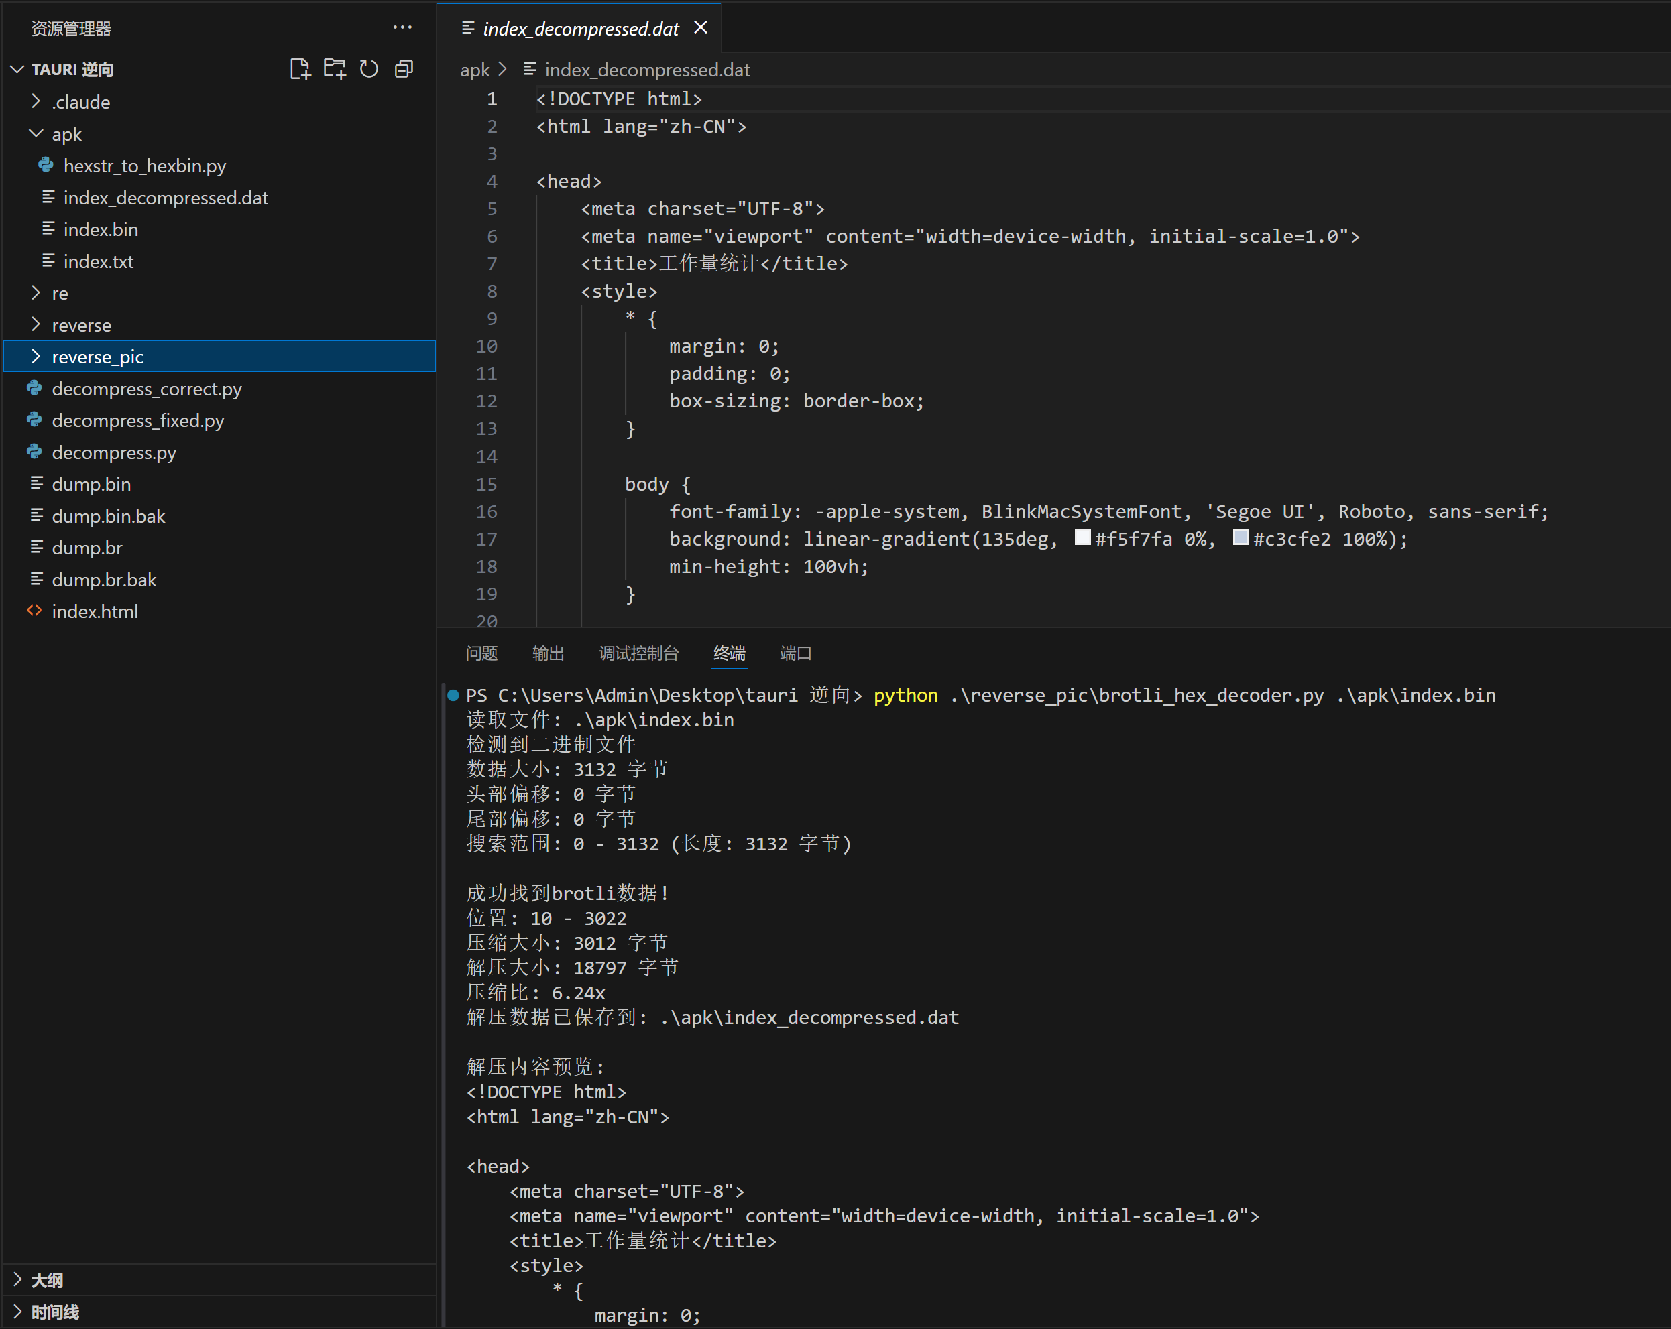Screen dimensions: 1671x1329
Task: Refresh the Explorer view
Action: coord(369,68)
